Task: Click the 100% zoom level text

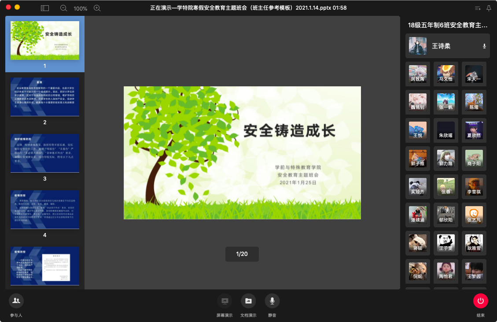Action: (x=80, y=8)
